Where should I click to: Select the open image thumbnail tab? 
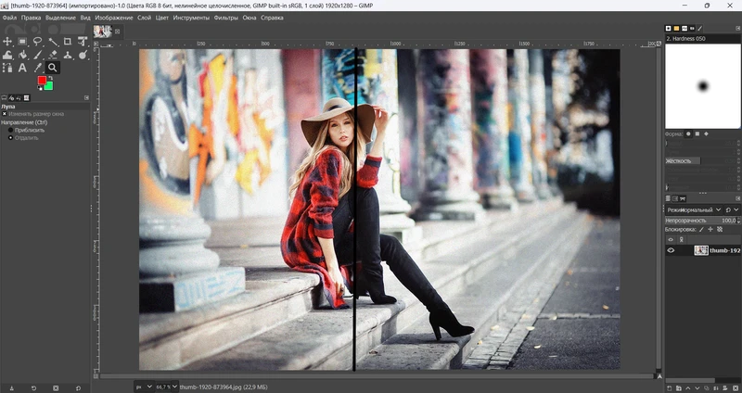[x=103, y=32]
